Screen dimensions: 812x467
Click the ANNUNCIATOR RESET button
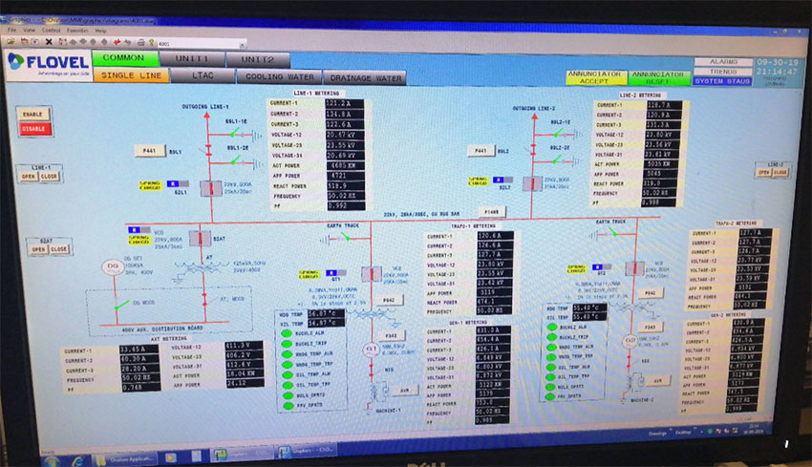click(x=658, y=77)
